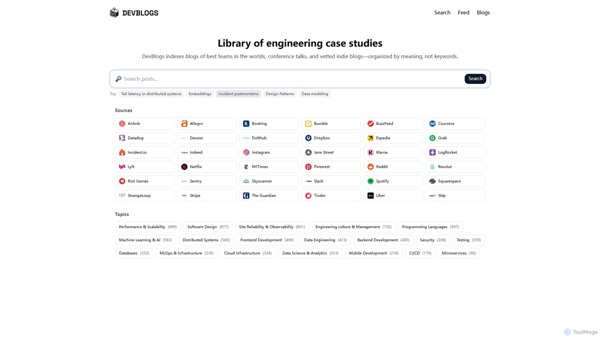Click the Expedia logo icon

[x=370, y=138]
